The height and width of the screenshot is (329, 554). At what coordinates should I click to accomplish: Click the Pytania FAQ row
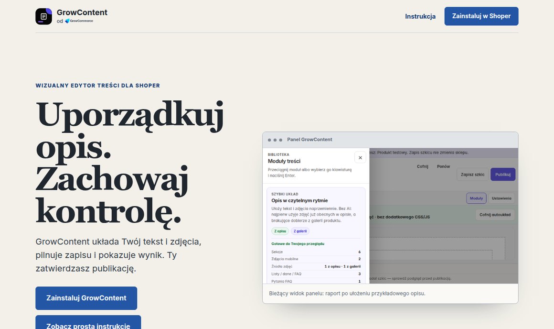tap(316, 281)
